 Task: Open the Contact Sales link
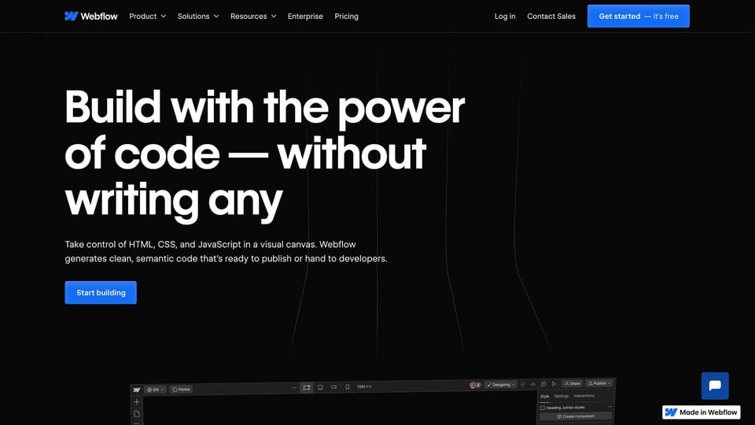(551, 16)
